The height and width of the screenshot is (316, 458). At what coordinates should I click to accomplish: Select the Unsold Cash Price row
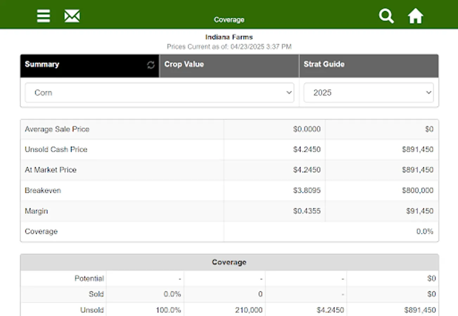[56, 150]
